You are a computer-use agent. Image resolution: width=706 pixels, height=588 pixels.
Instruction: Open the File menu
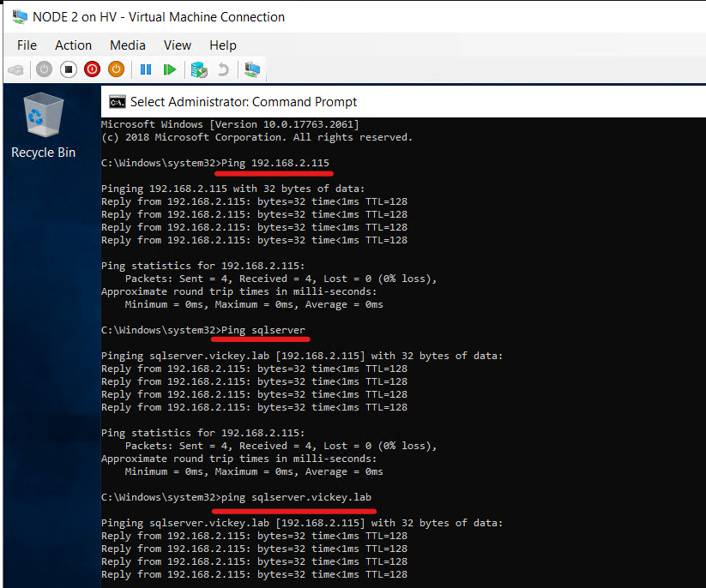[27, 45]
